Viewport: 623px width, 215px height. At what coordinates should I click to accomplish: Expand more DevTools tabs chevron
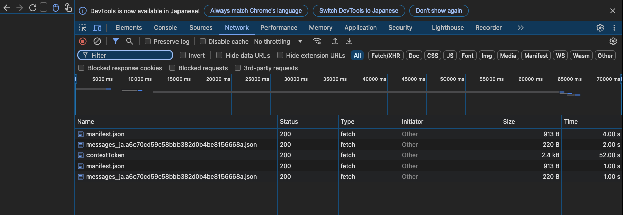tap(521, 28)
